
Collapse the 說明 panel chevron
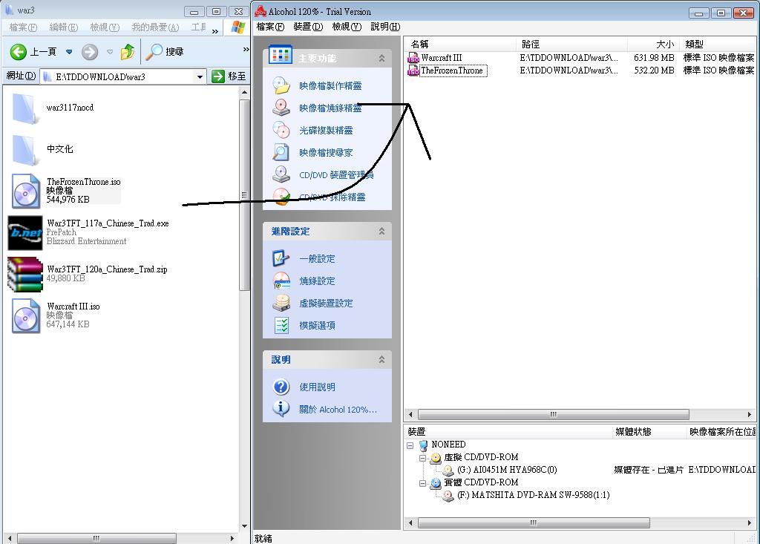[x=382, y=359]
